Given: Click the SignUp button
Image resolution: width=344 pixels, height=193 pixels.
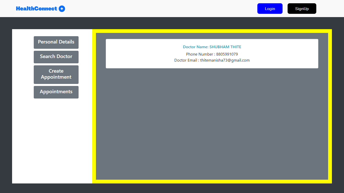Looking at the screenshot, I should [x=302, y=8].
